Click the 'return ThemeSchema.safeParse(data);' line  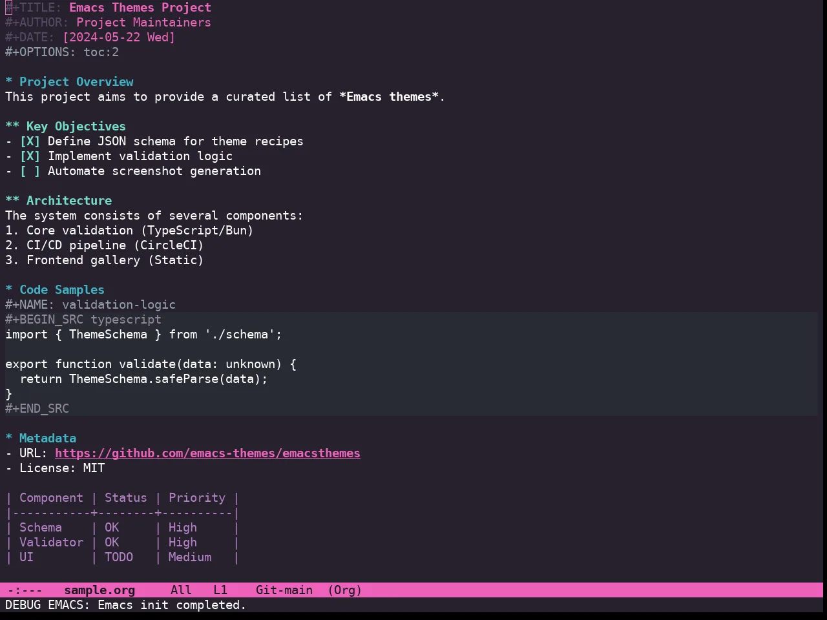pos(143,379)
